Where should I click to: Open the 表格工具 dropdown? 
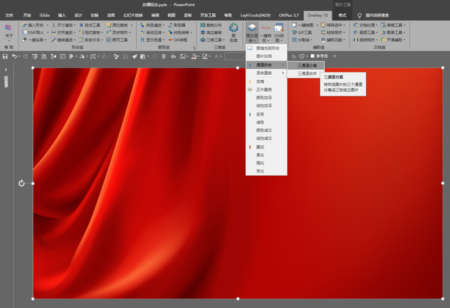coord(404,25)
